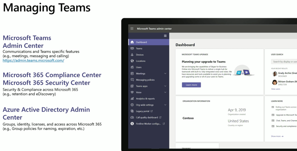Open the Legacy portal icon
This screenshot has height=151, width=297.
pyautogui.click(x=132, y=111)
